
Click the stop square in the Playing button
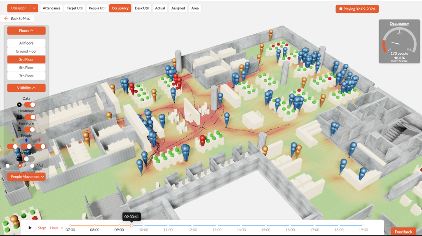click(x=340, y=9)
